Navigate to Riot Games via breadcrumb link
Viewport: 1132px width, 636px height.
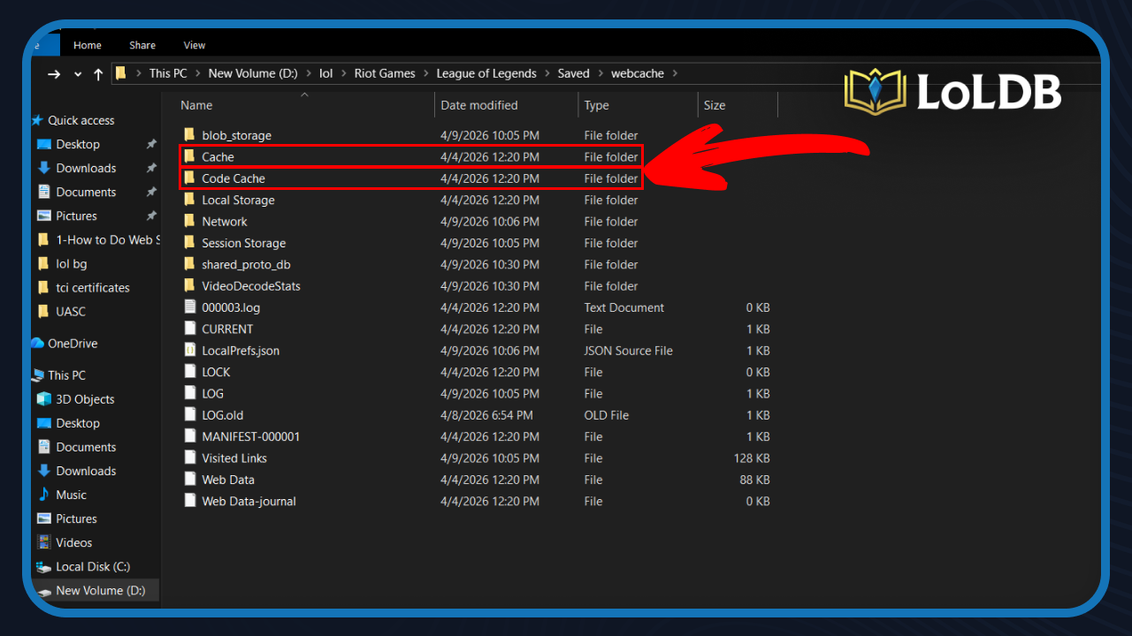tap(384, 73)
